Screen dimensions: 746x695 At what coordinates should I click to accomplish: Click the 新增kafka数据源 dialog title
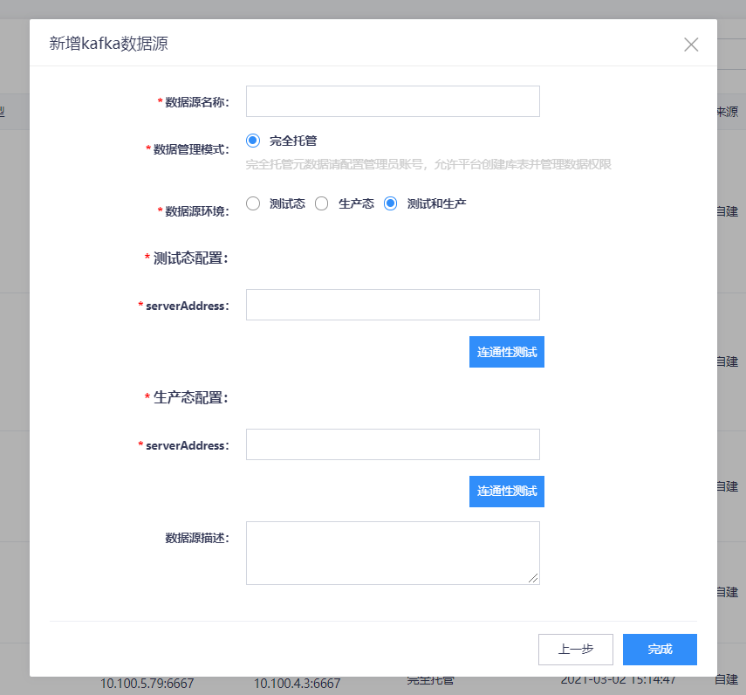click(108, 44)
